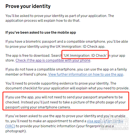Click the red-boxed 'UK Immigration: ID Check' text
This screenshot has width=134, height=136.
pos(85,55)
